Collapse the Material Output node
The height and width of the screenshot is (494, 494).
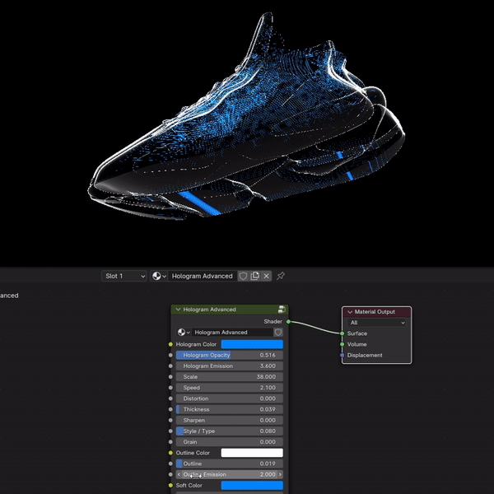click(x=350, y=312)
